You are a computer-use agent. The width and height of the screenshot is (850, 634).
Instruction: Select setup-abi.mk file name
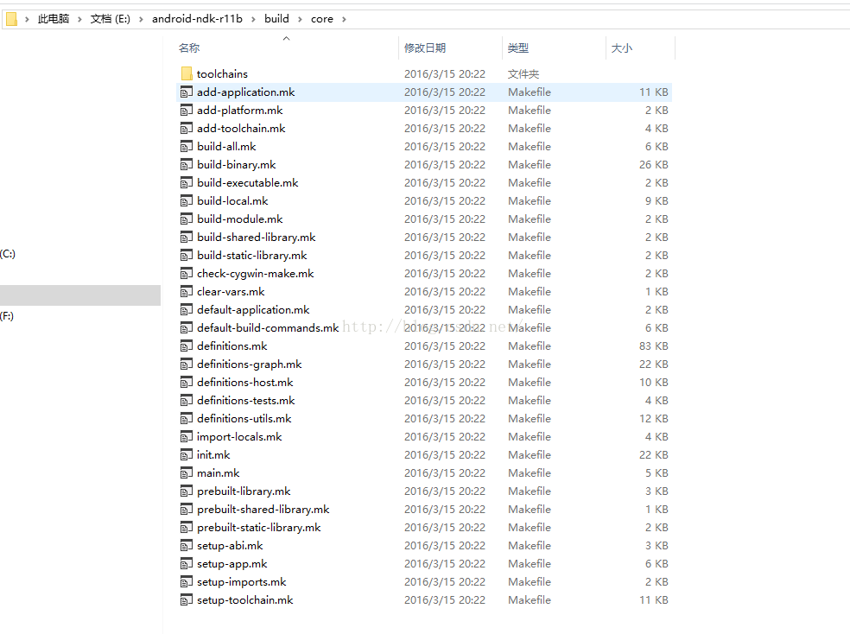pos(230,546)
